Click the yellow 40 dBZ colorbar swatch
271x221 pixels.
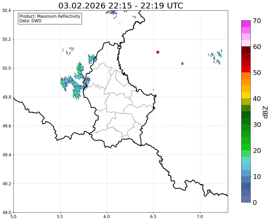click(x=246, y=95)
